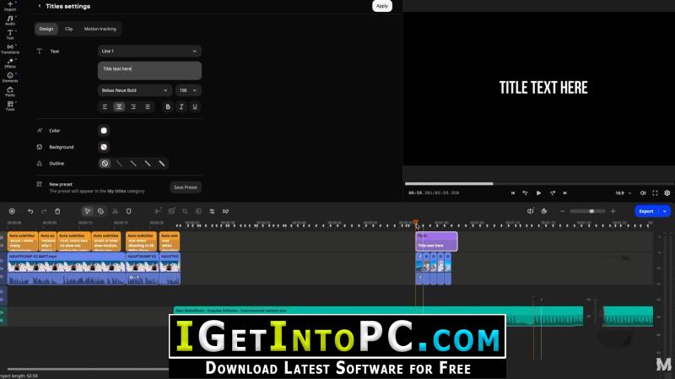The image size is (675, 379).
Task: Open the Import panel in the sidebar
Action: pos(10,6)
